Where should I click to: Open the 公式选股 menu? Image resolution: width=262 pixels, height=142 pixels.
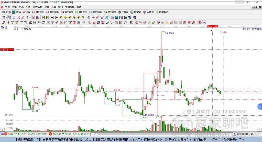pyautogui.click(x=37, y=7)
